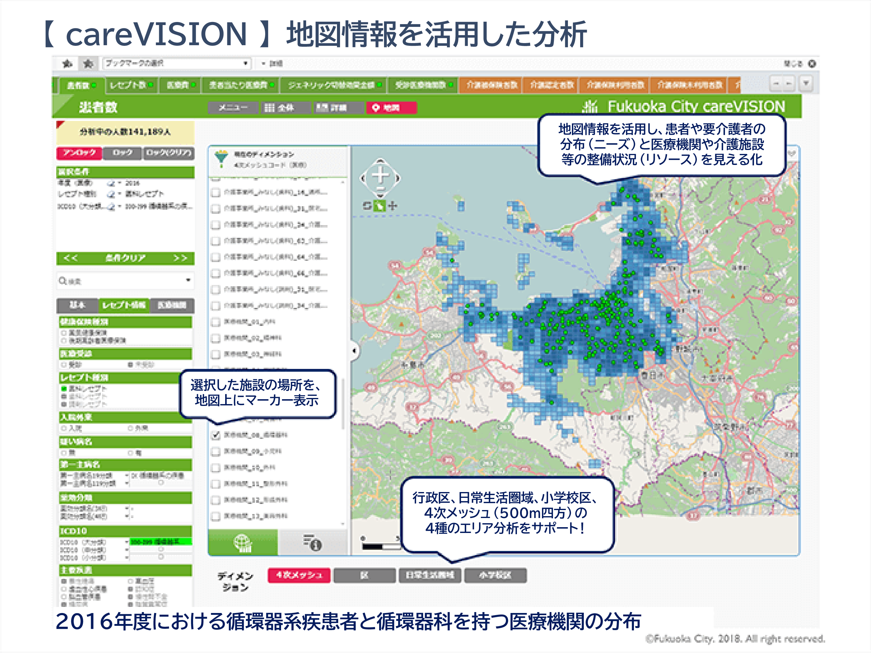Uncheck the 医療機関_08 checkbox

216,435
